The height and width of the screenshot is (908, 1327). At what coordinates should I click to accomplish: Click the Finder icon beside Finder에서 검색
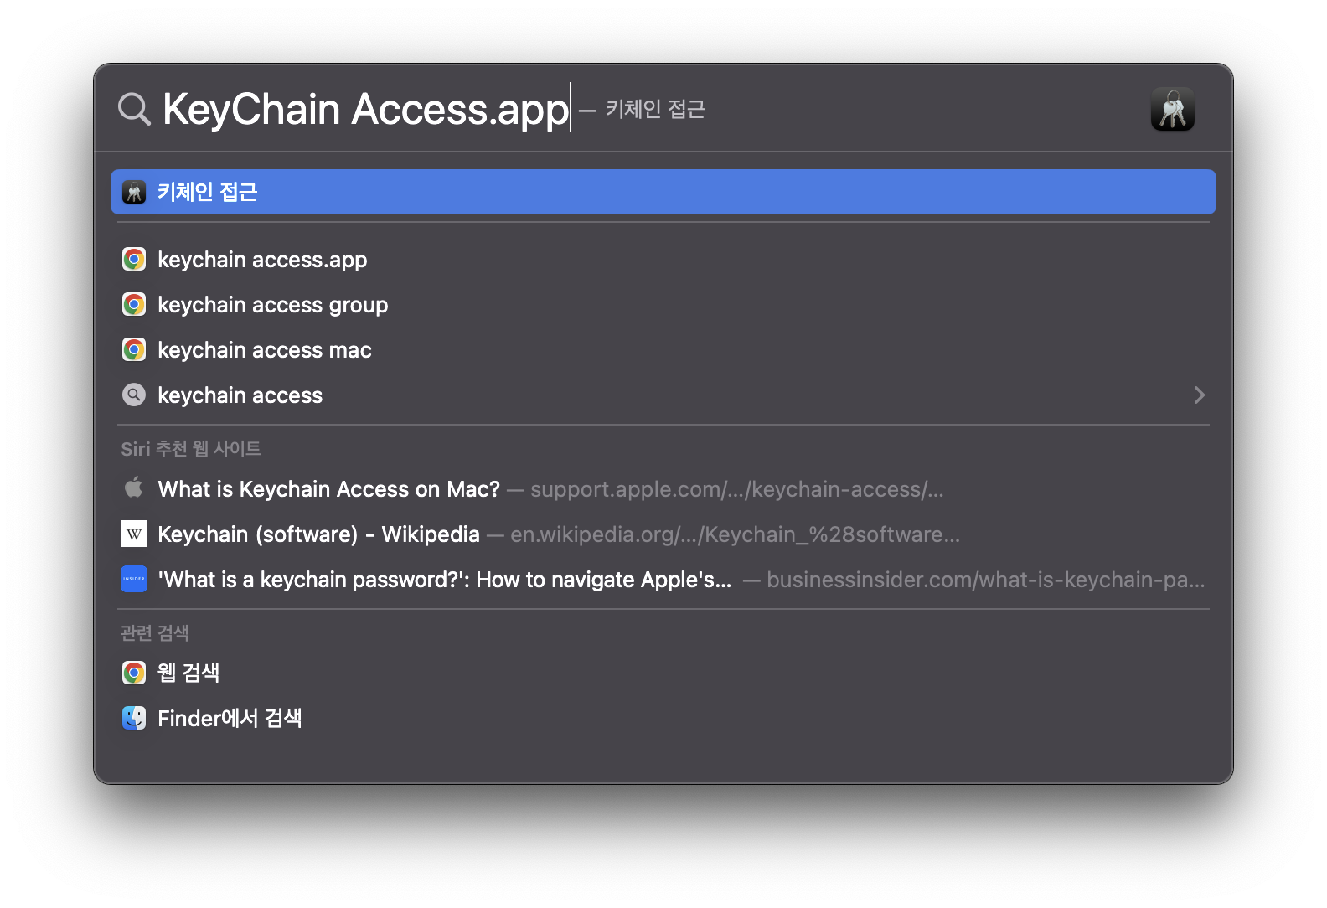tap(134, 718)
